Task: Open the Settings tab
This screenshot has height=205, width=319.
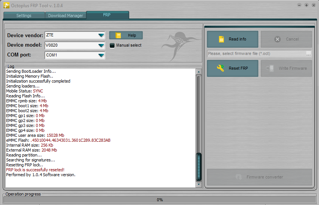Action: click(x=24, y=16)
